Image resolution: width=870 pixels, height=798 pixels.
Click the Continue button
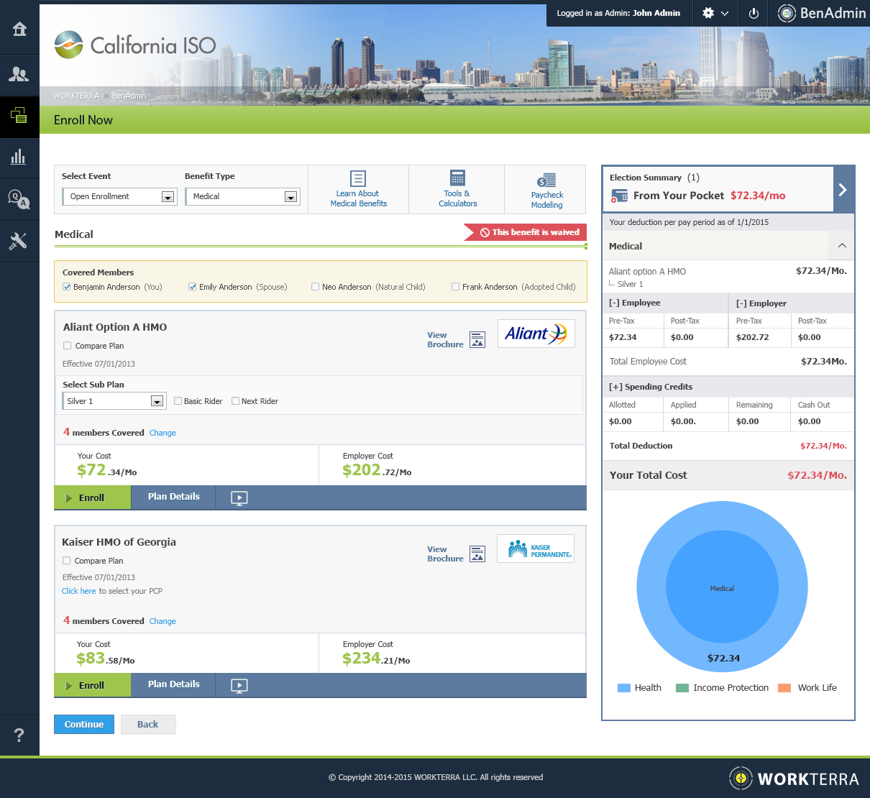coord(83,725)
